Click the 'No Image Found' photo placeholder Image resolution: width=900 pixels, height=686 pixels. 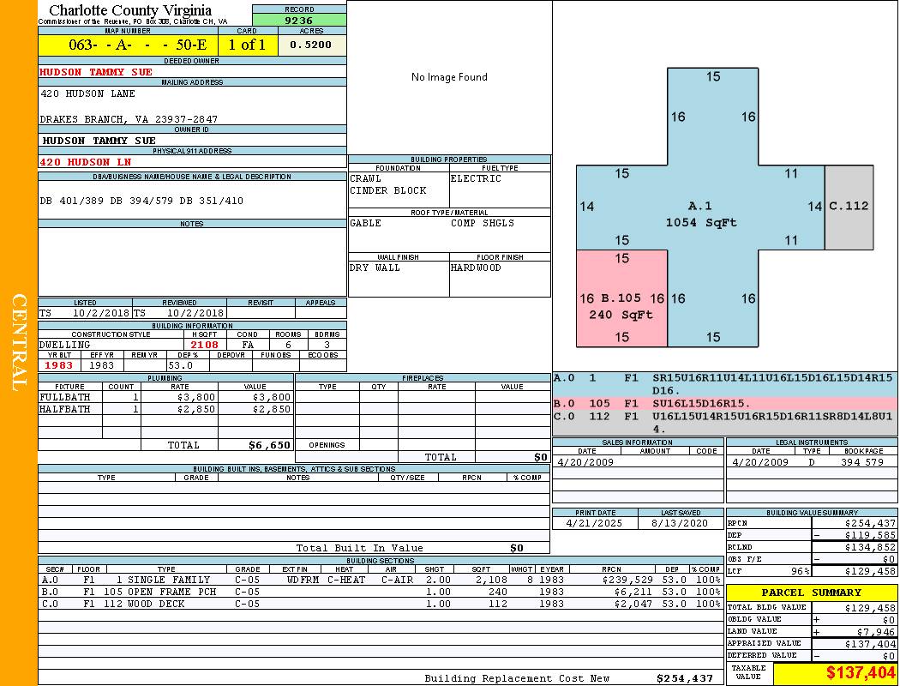coord(449,77)
